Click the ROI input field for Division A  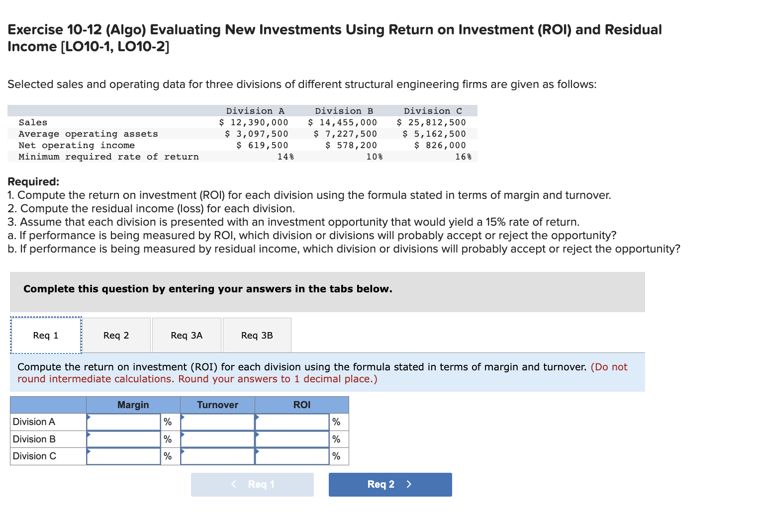pyautogui.click(x=292, y=422)
